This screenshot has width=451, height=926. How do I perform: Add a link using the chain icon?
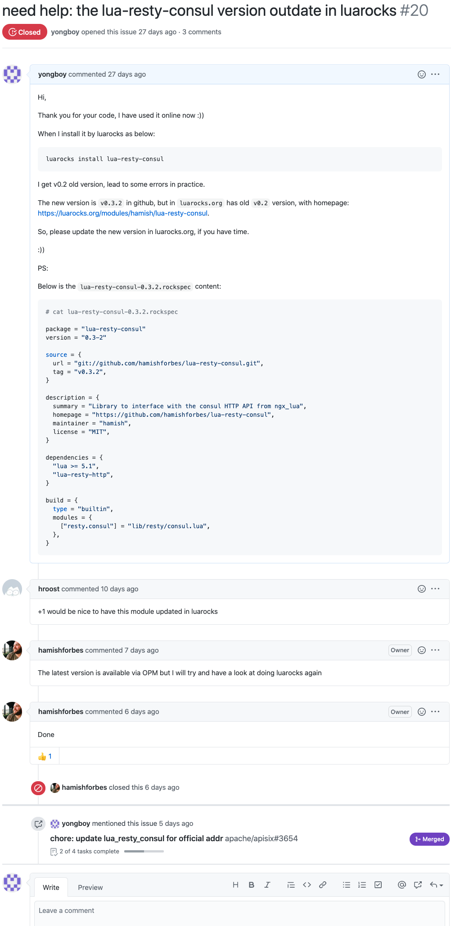[x=323, y=885]
